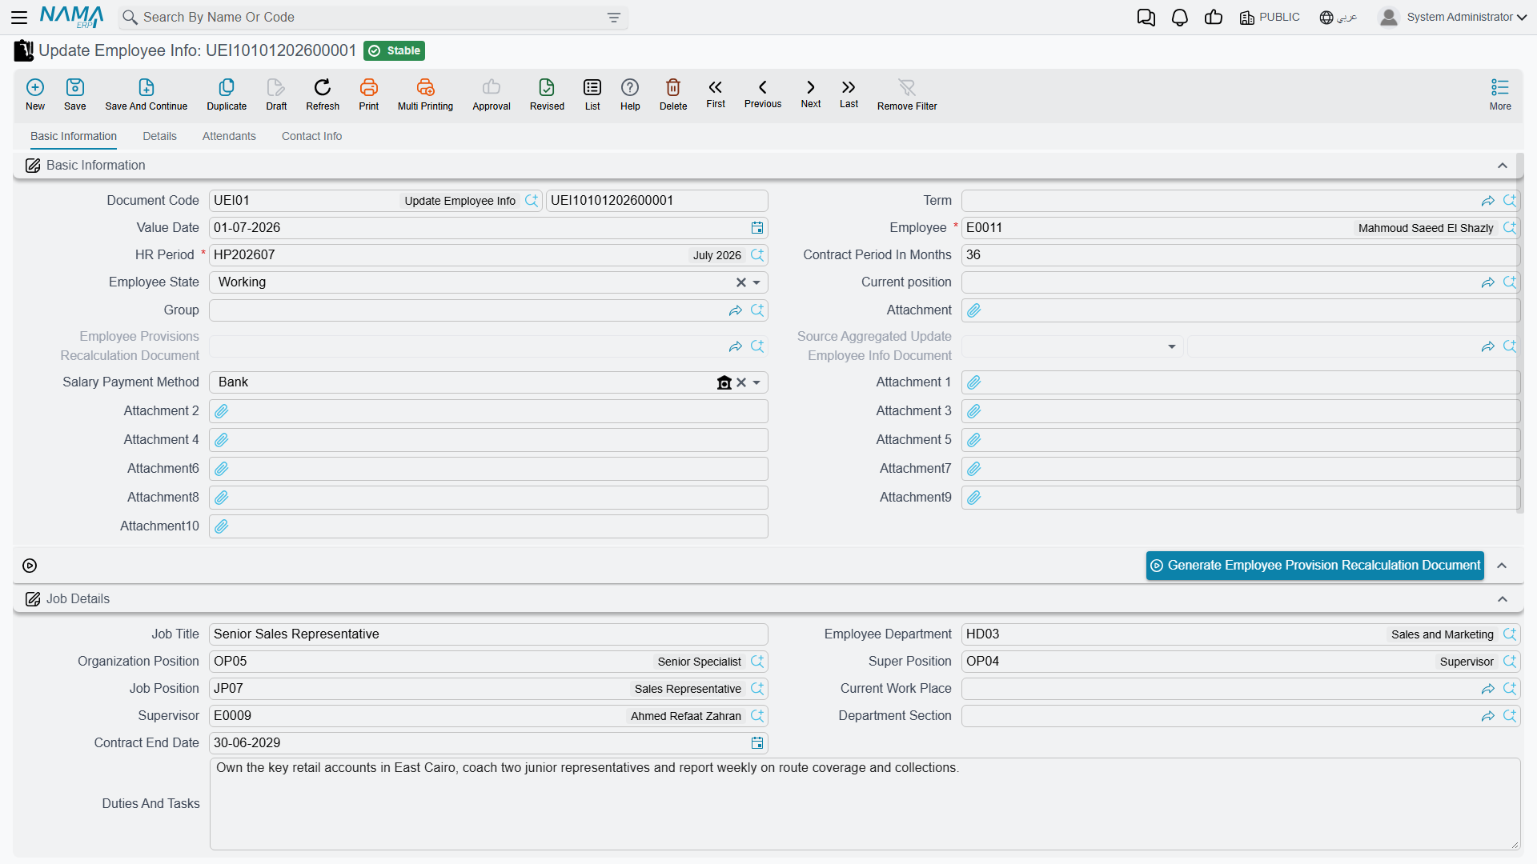The image size is (1537, 864).
Task: Open the More actions menu
Action: pos(1500,94)
